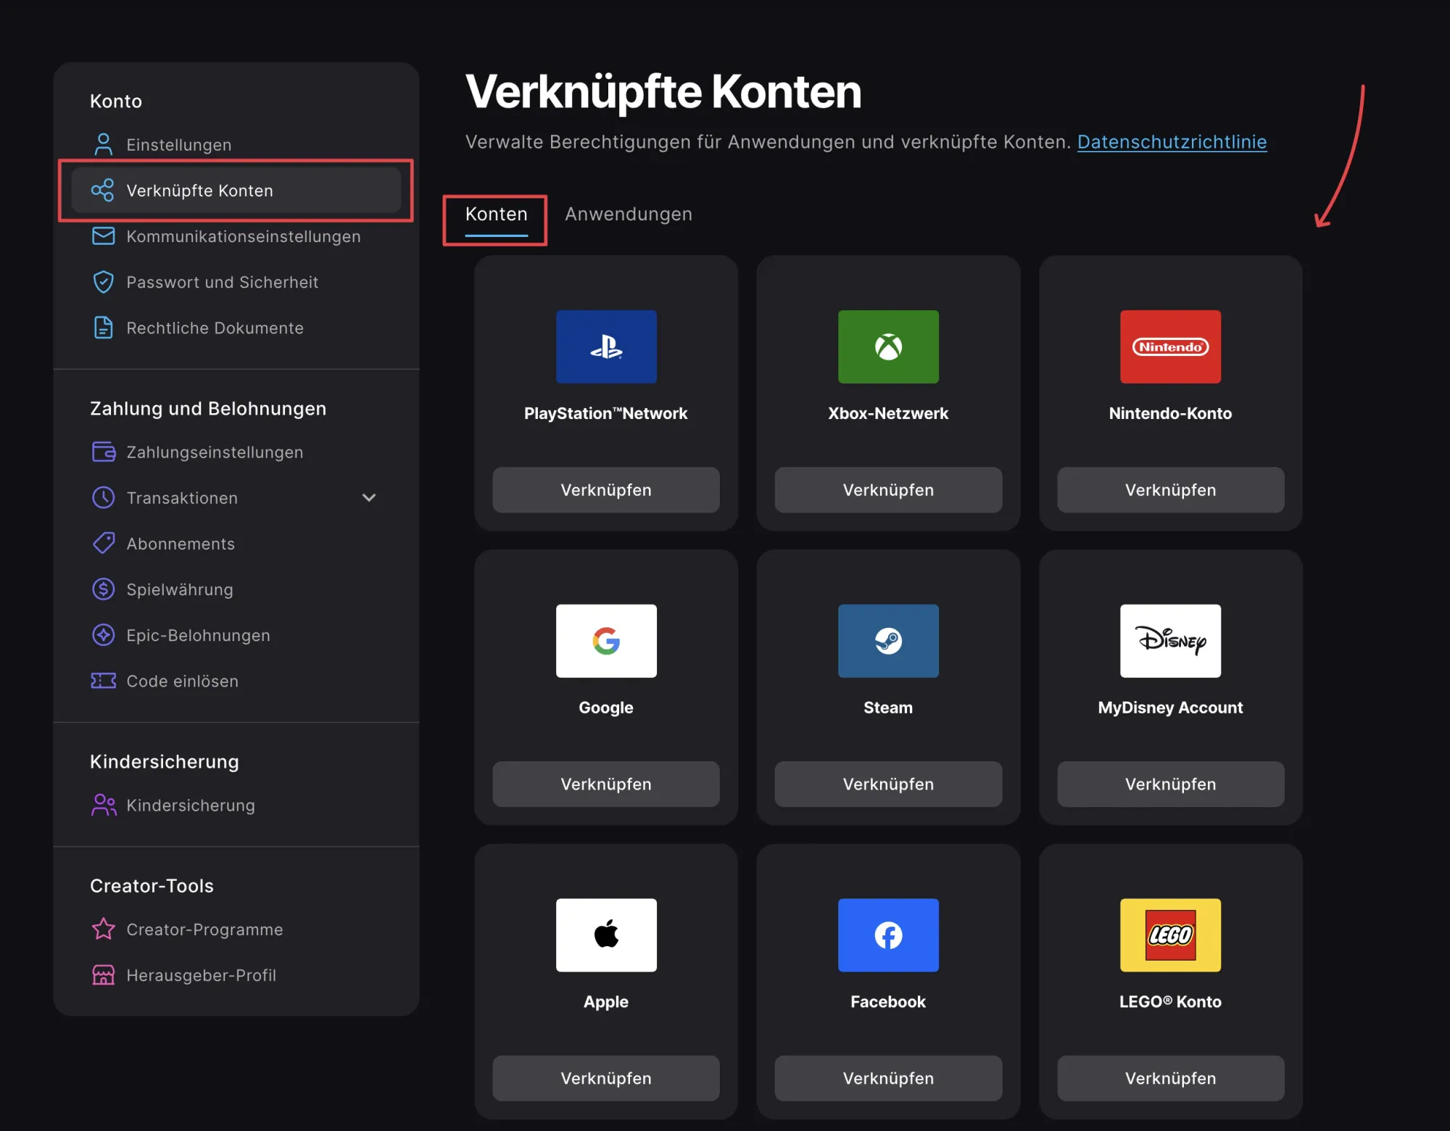The height and width of the screenshot is (1131, 1450).
Task: Click the PlayStation Network logo tile
Action: tap(606, 347)
